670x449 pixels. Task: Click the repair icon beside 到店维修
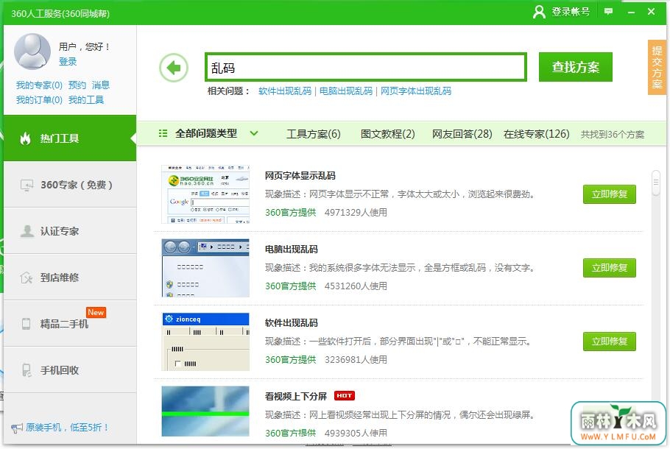tap(26, 277)
